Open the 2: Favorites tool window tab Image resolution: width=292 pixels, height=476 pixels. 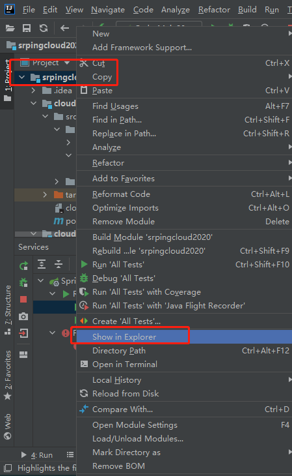(x=7, y=376)
